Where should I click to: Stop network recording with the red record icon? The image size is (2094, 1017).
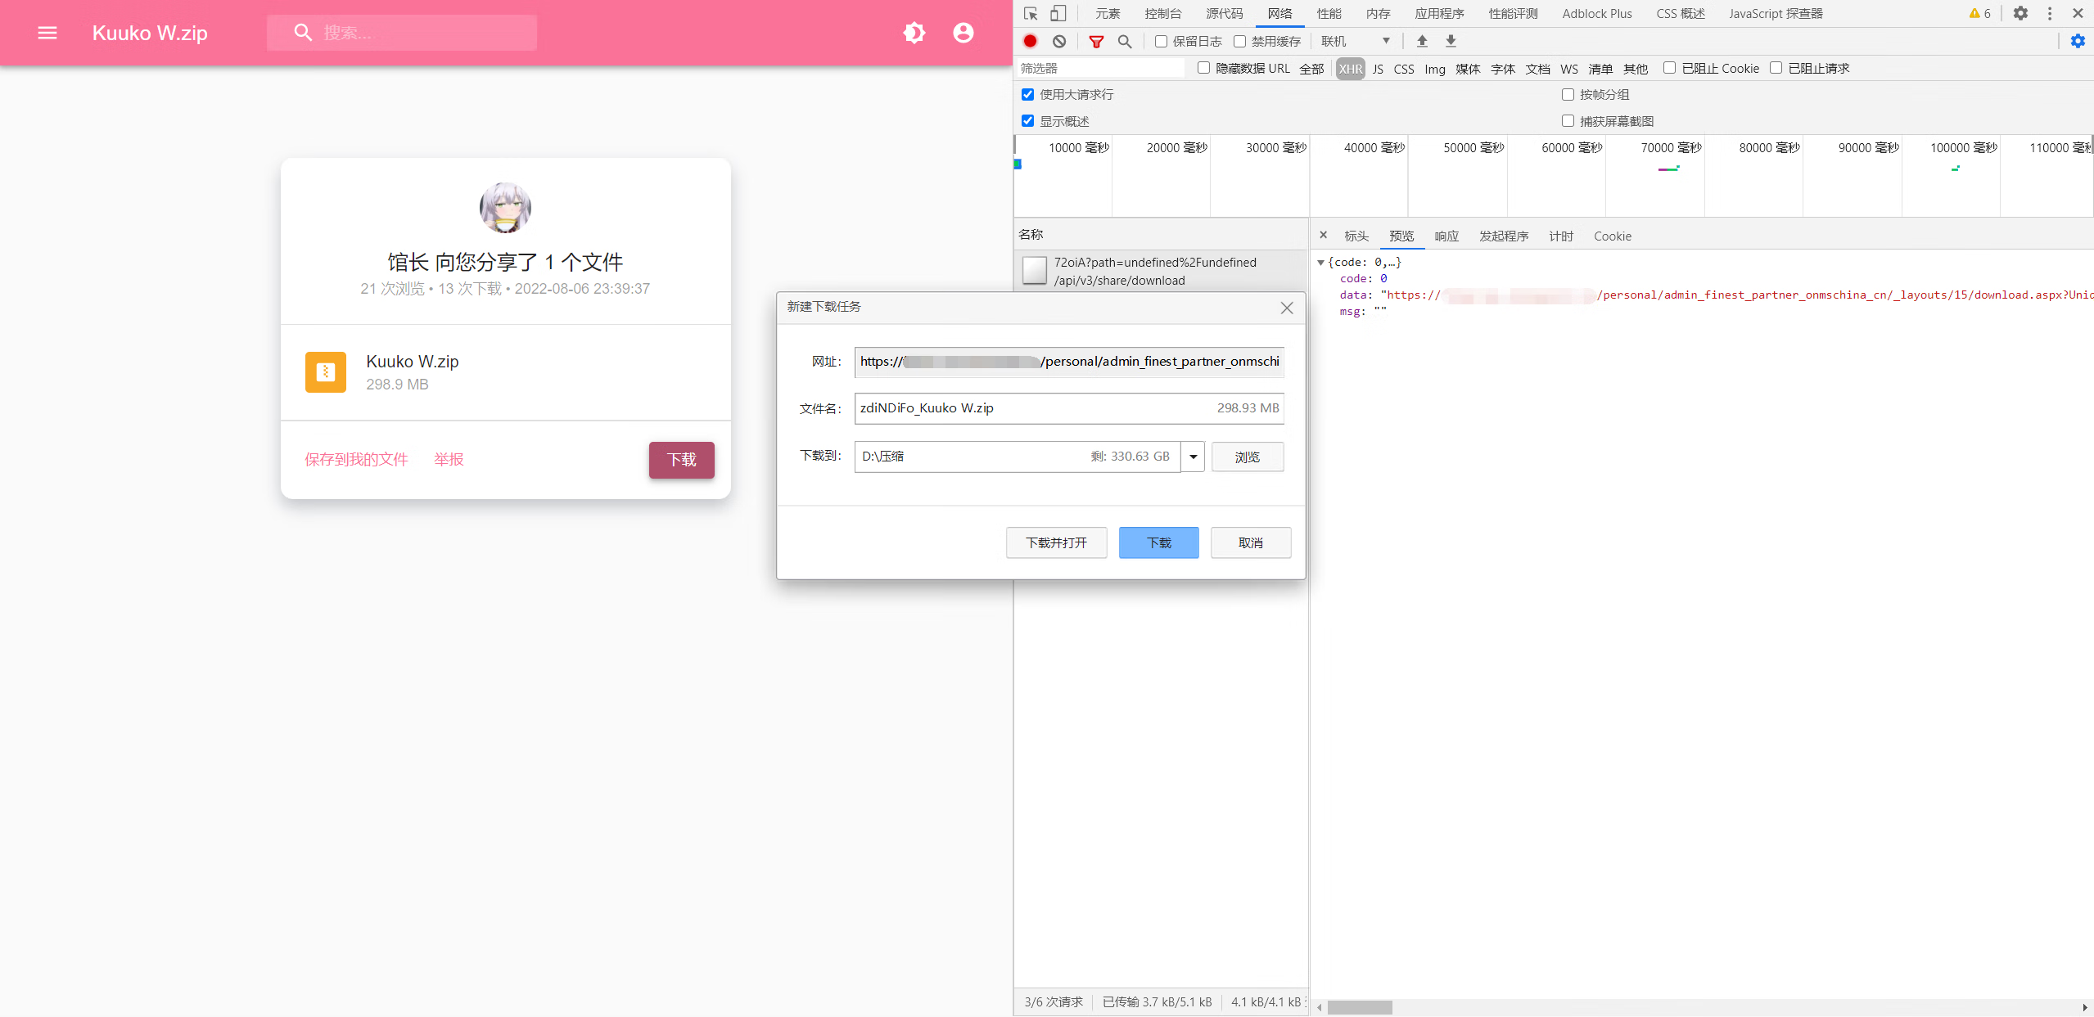1031,41
